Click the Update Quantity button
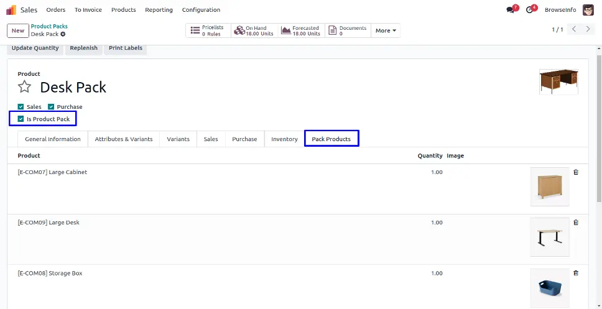Viewport: 602px width, 309px height. (35, 48)
